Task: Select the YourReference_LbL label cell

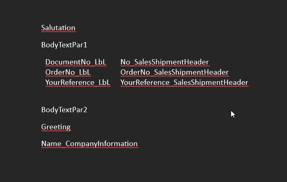Action: pos(78,83)
